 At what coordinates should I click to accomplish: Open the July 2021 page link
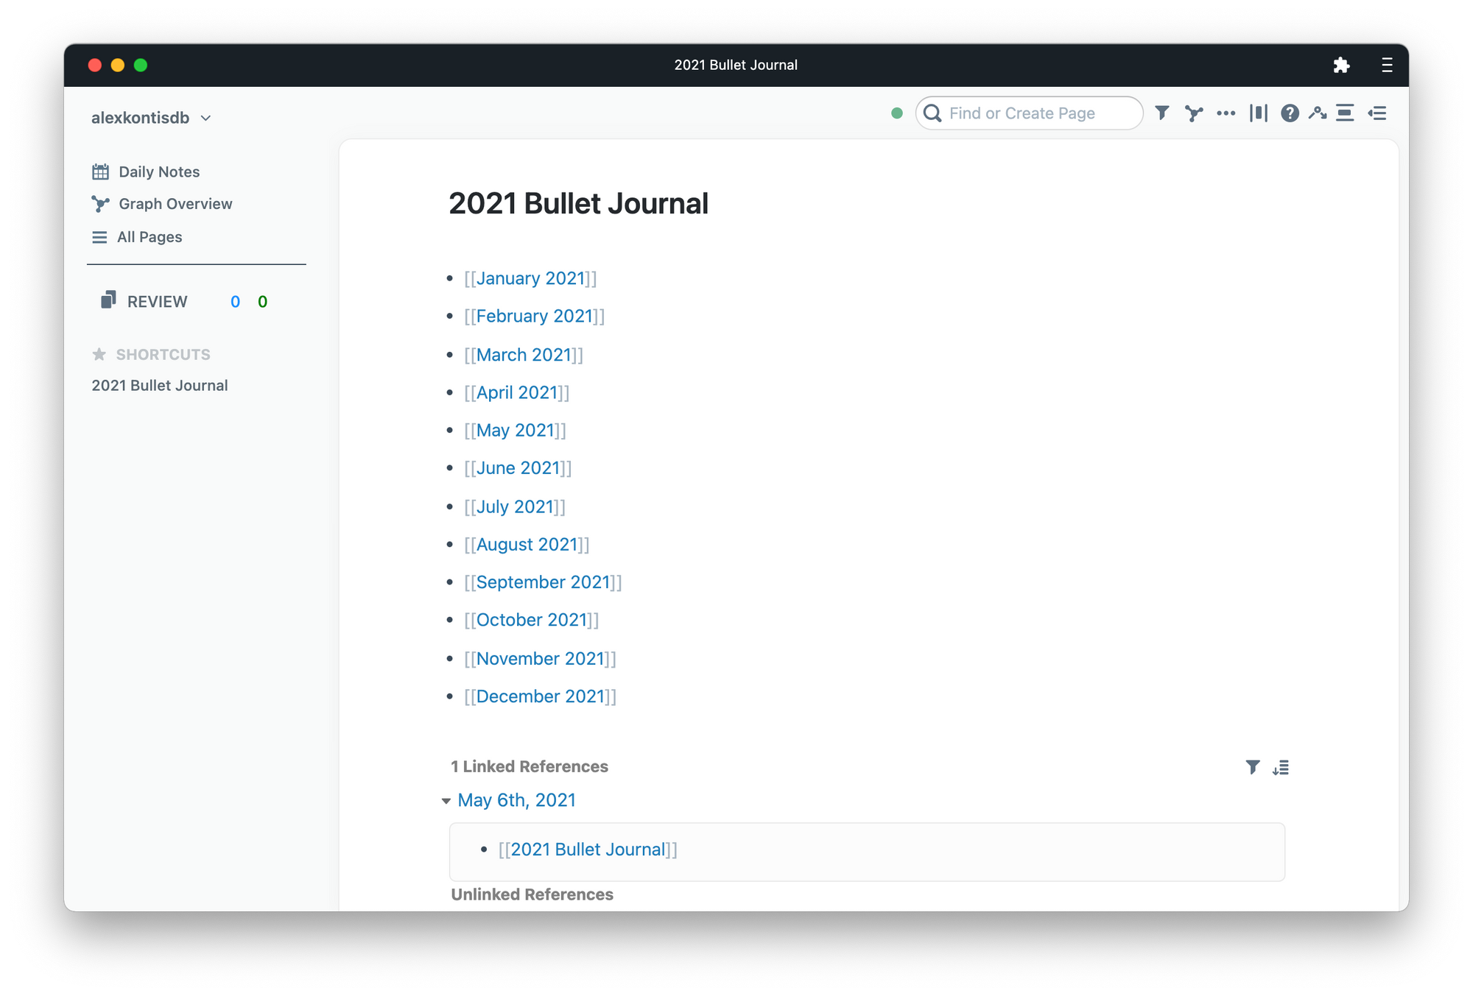coord(515,506)
